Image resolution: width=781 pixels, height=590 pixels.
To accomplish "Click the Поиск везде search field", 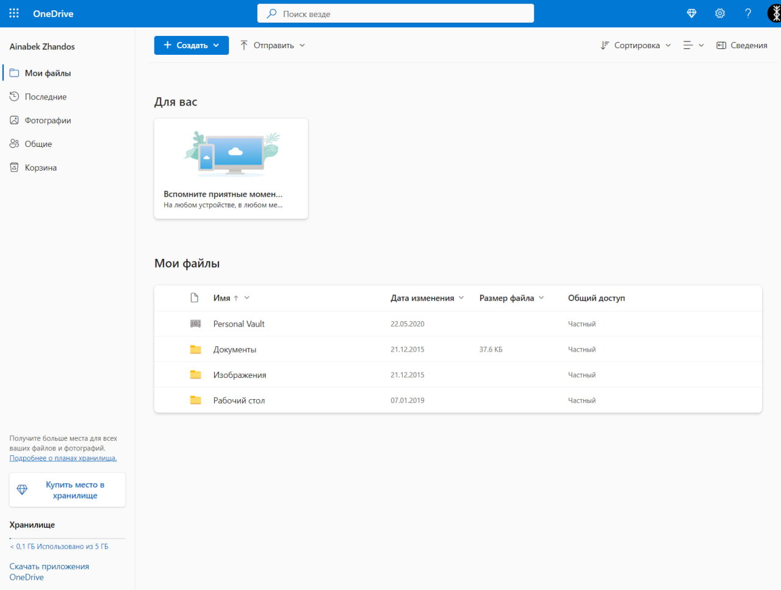I will (x=395, y=13).
